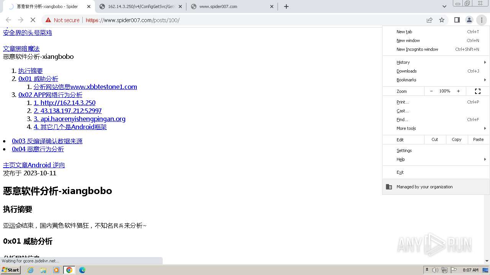Open 3. api.haorenyishengpingan.org link
The height and width of the screenshot is (275, 490).
click(80, 119)
